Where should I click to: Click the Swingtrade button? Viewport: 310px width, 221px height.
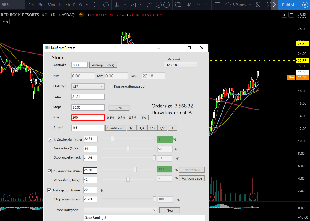(x=192, y=170)
